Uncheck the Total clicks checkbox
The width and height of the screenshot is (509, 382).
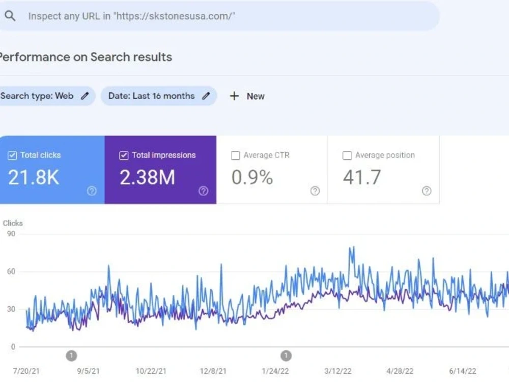12,155
